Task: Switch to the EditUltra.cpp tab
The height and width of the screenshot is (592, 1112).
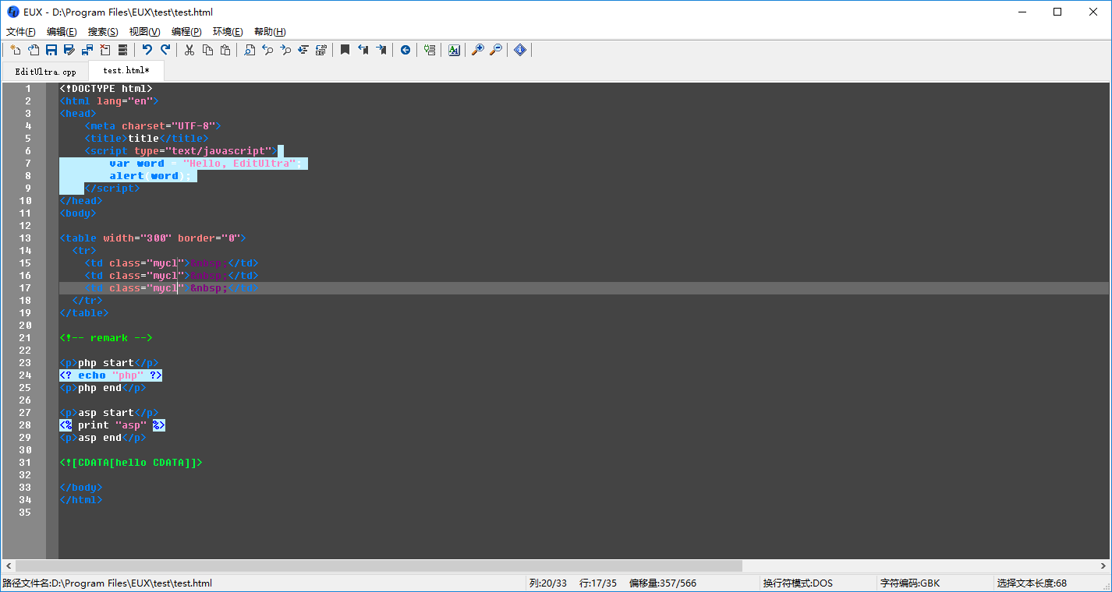Action: pyautogui.click(x=45, y=72)
